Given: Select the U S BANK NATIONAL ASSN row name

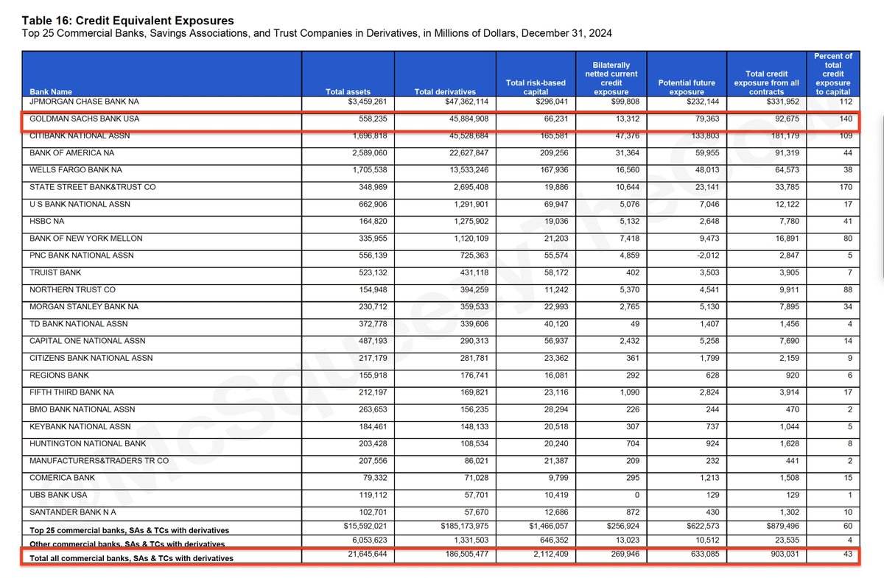Looking at the screenshot, I should tap(81, 204).
